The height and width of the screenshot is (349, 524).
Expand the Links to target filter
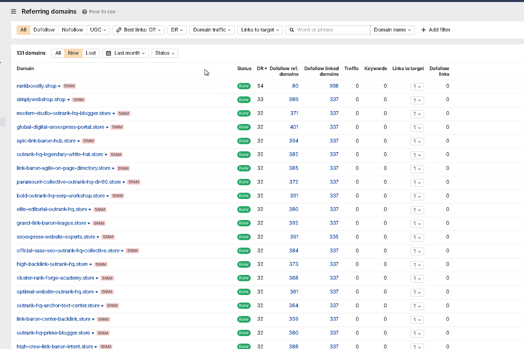pos(260,30)
